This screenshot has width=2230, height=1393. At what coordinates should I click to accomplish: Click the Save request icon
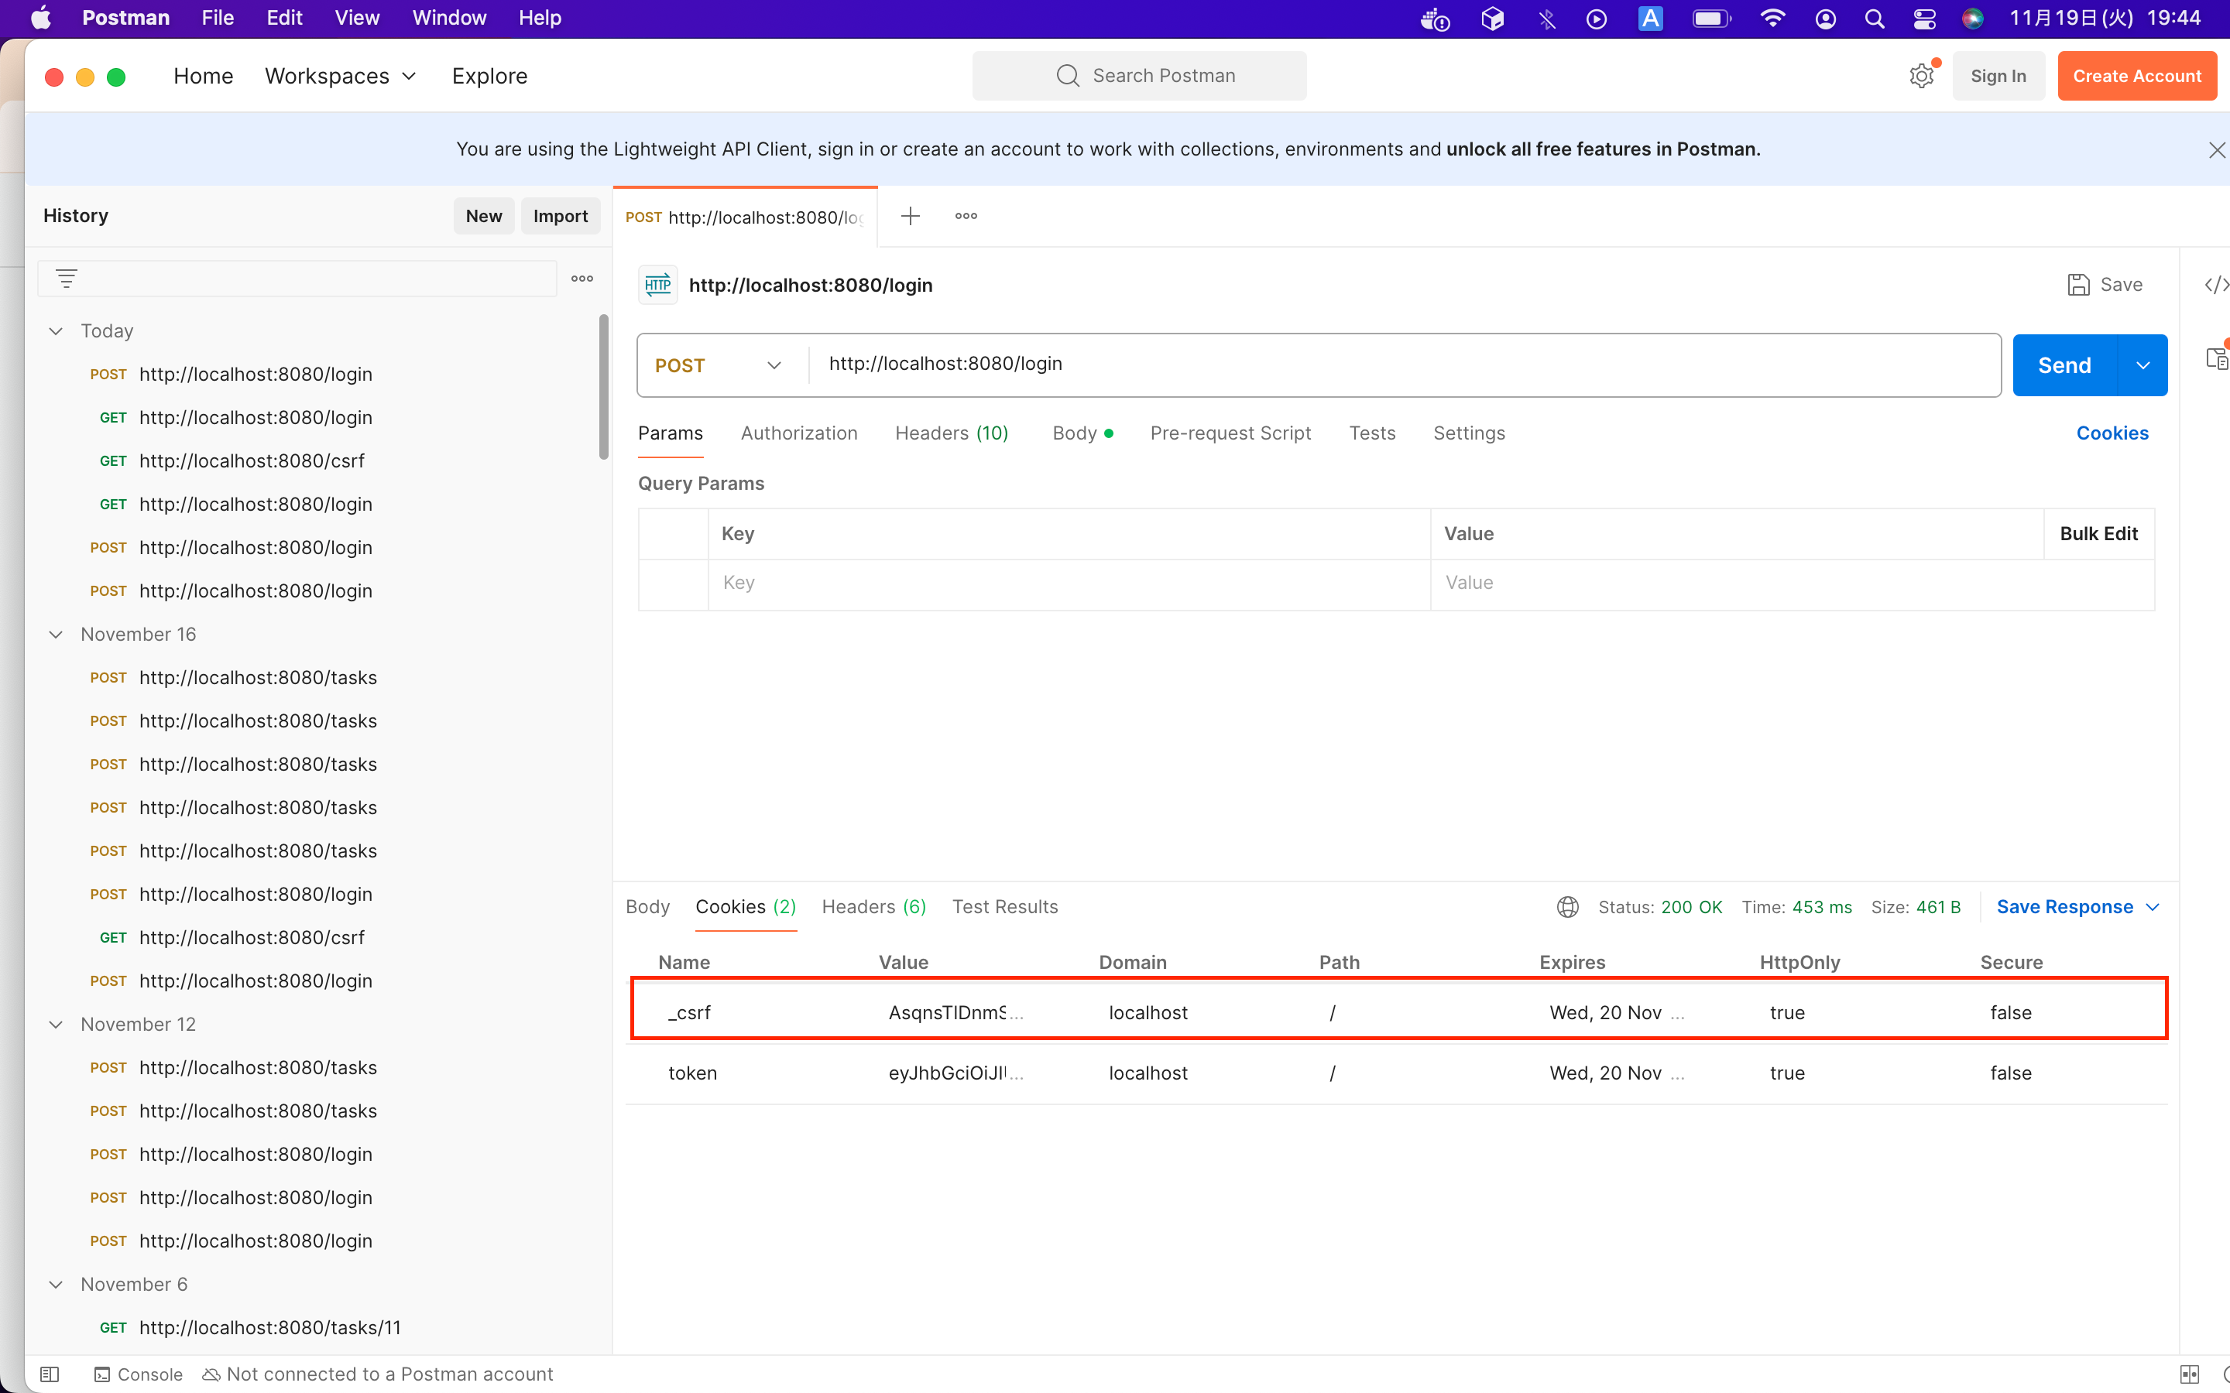point(2079,285)
